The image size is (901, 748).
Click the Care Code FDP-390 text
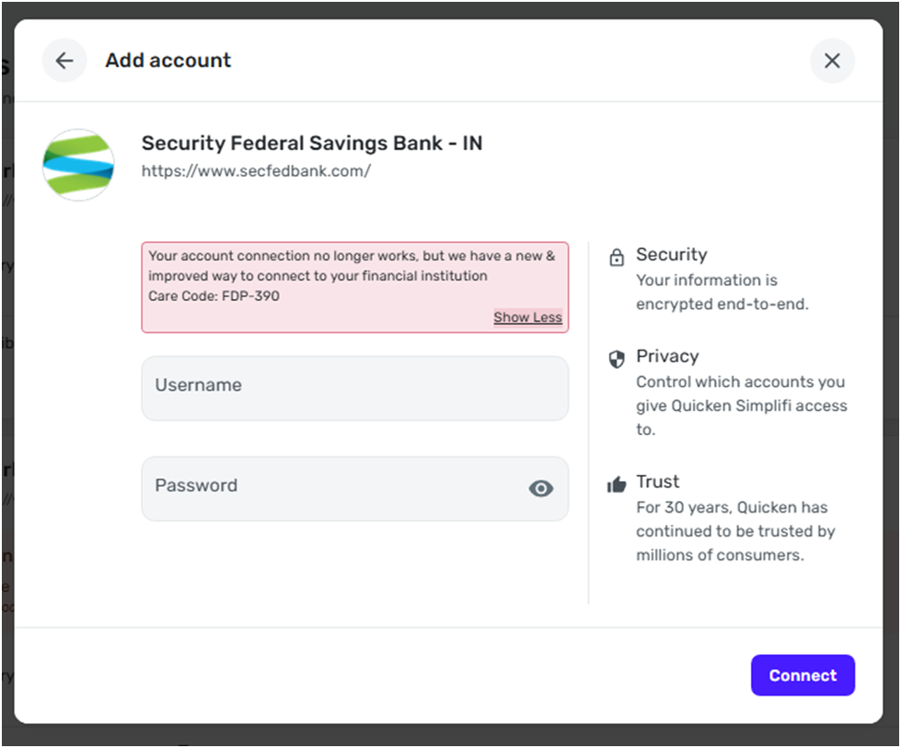[214, 296]
